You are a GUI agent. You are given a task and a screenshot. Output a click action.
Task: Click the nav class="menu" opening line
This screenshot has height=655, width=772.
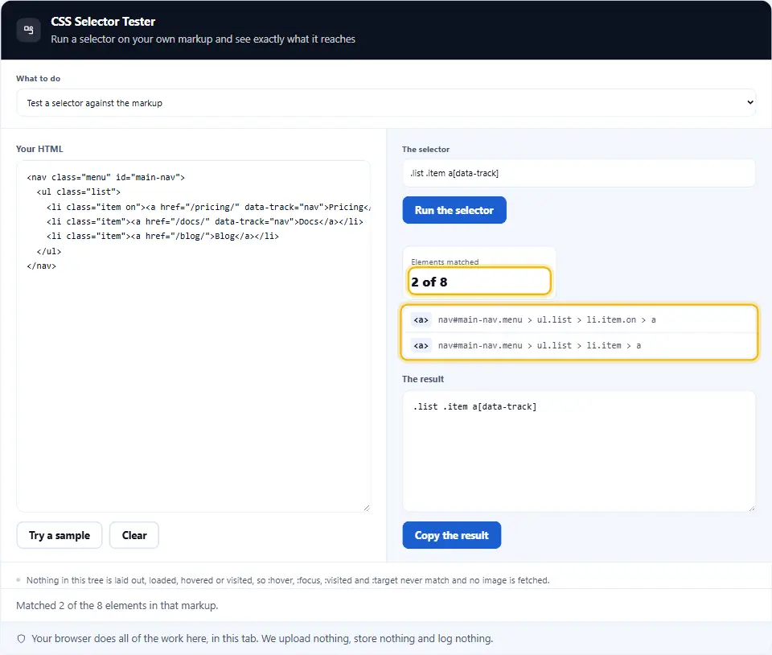106,177
